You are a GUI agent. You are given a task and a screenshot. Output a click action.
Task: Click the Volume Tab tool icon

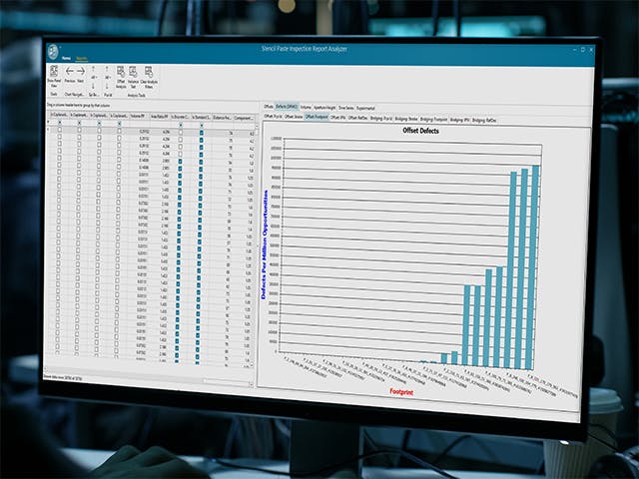point(133,73)
